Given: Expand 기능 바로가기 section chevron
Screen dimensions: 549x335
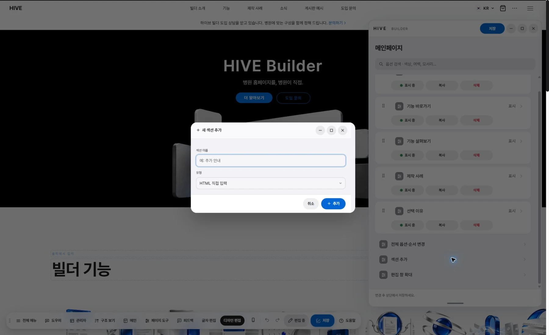Looking at the screenshot, I should (521, 106).
